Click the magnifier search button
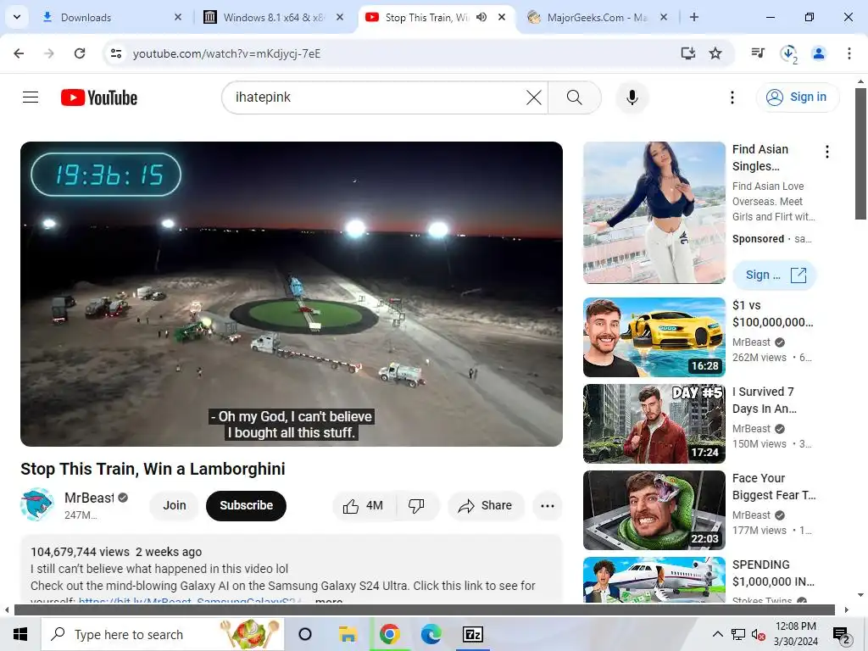 coord(575,98)
